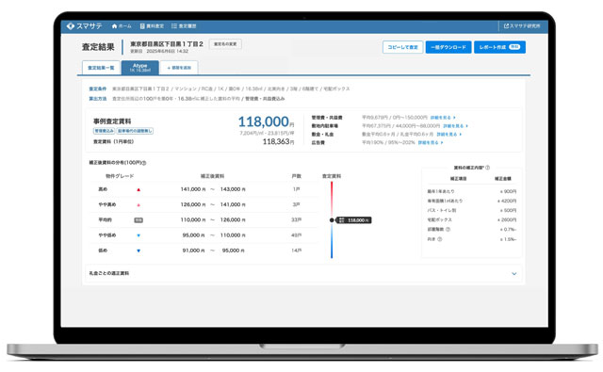This screenshot has height=372, width=603.
Task: Click help icon beside 補正後賃料の分布 heading
Action: [x=144, y=163]
